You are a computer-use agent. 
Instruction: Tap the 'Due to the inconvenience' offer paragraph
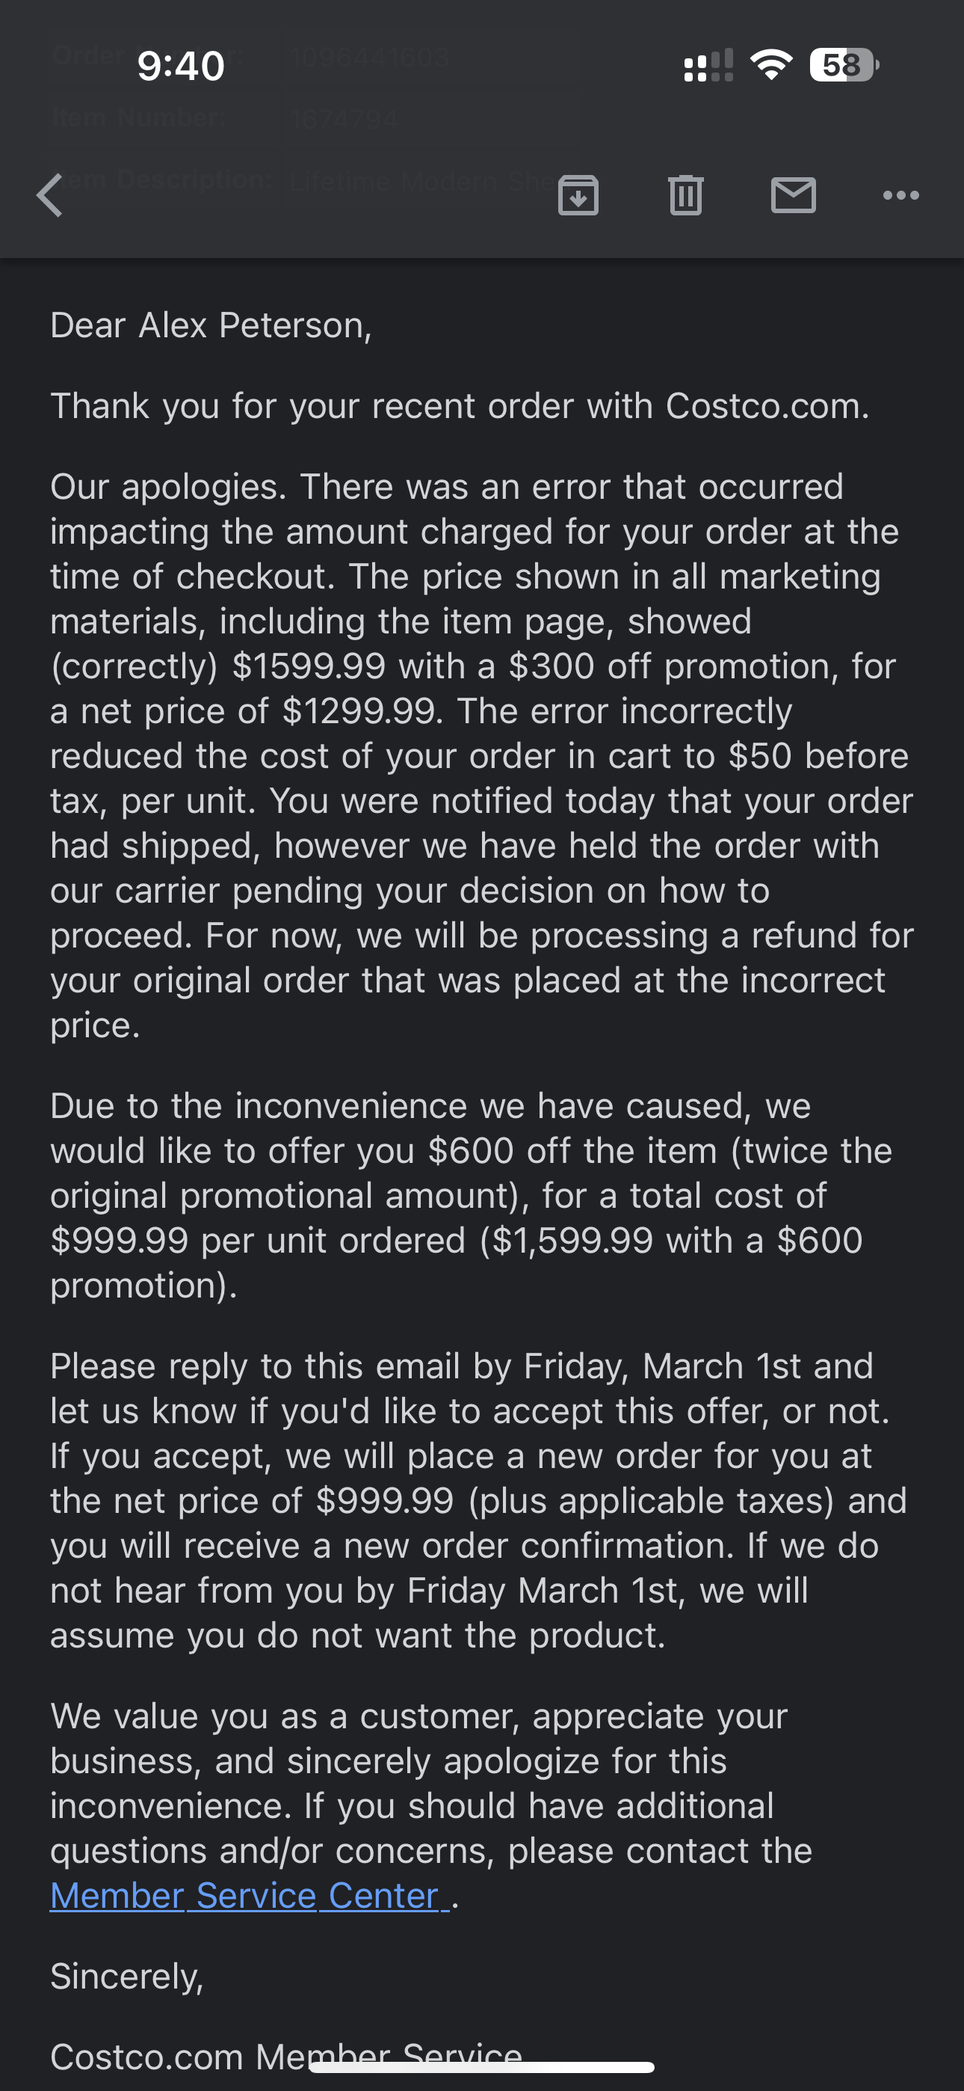472,1196
